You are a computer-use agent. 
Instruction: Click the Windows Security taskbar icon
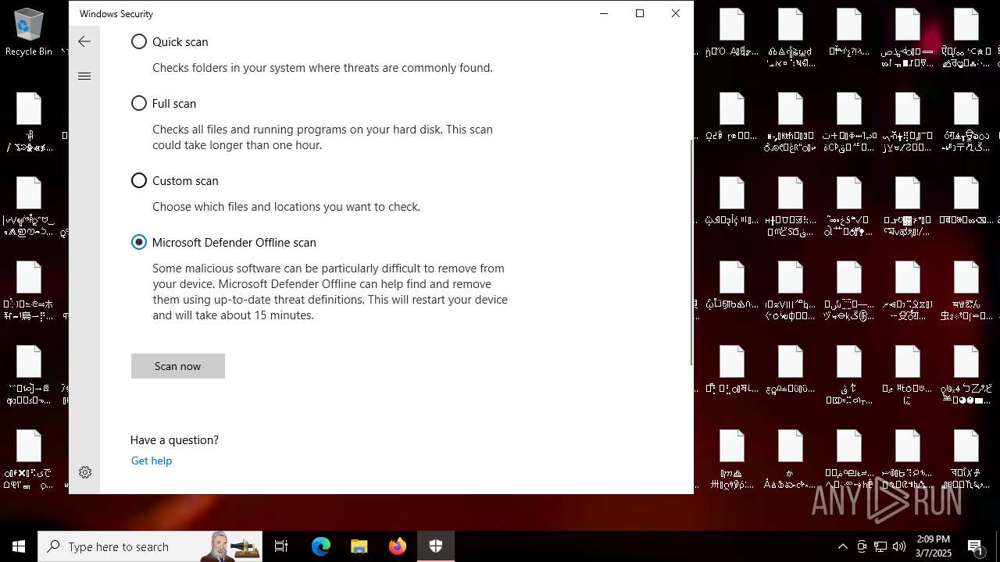point(436,546)
